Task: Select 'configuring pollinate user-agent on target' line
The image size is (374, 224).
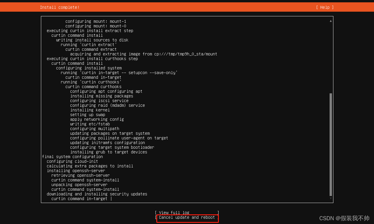Action: pyautogui.click(x=119, y=138)
